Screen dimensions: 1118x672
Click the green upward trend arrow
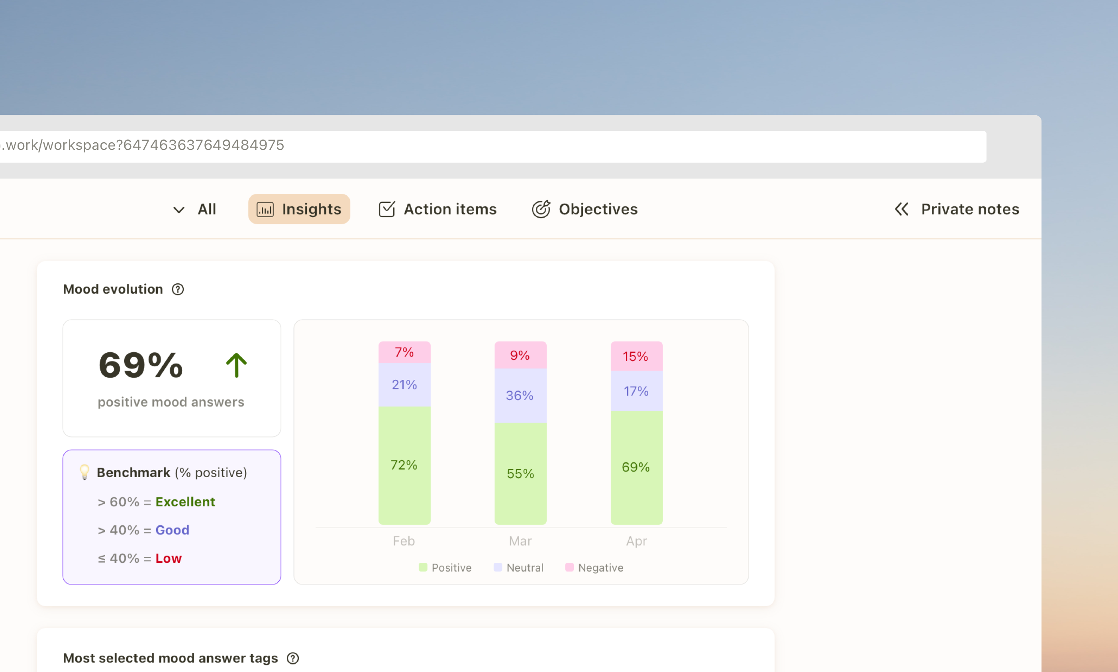(236, 365)
